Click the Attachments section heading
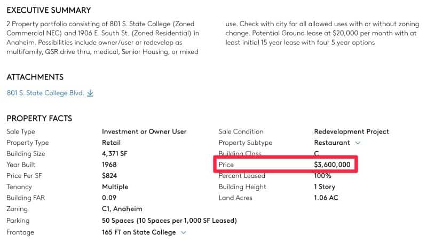Screen dimensions: 427x250 (35, 77)
